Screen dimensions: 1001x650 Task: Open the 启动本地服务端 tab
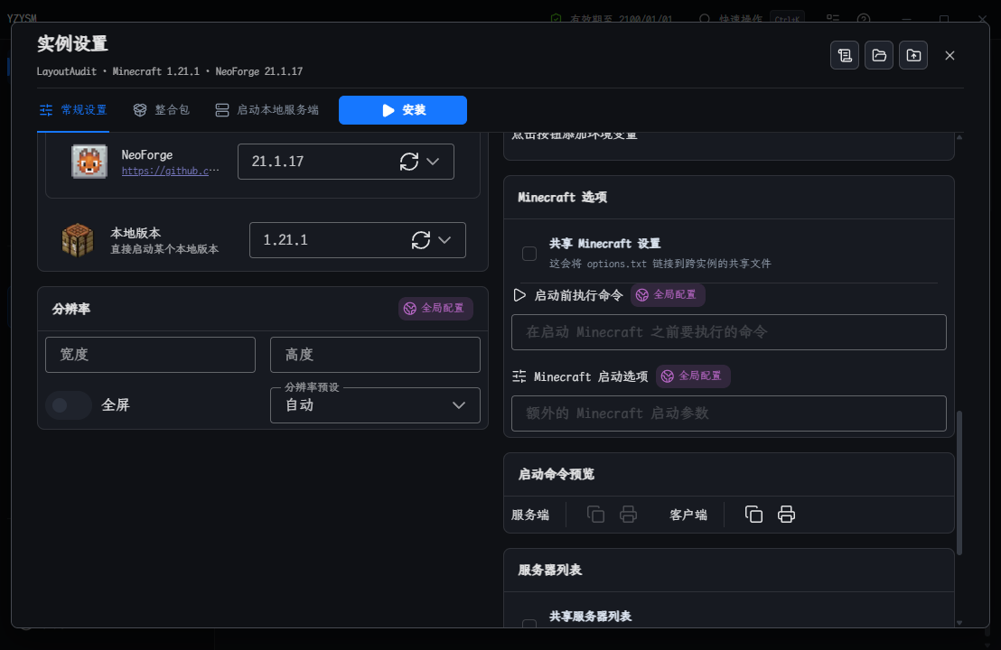[267, 110]
